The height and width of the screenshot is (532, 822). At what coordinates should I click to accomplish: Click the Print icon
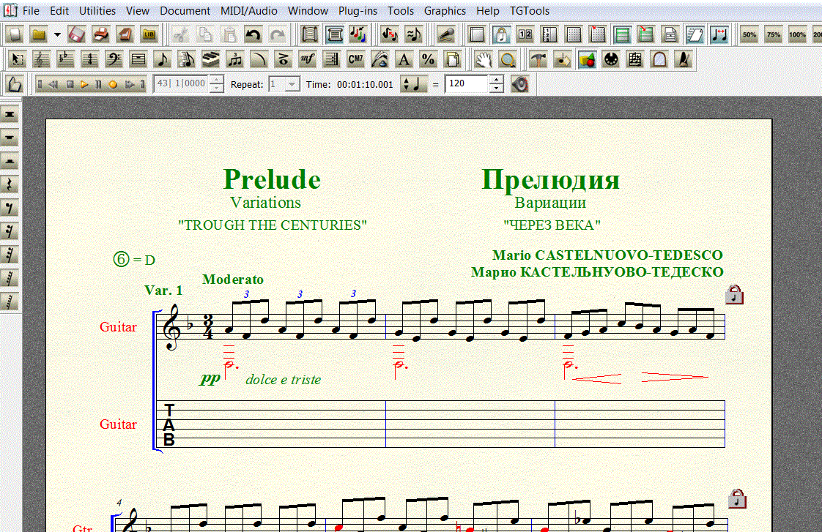tap(100, 34)
